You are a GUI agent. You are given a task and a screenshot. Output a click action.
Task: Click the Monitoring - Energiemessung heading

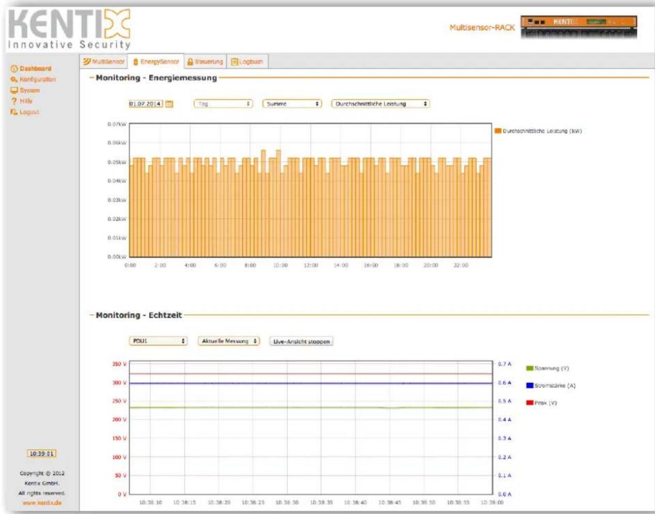[x=156, y=77]
